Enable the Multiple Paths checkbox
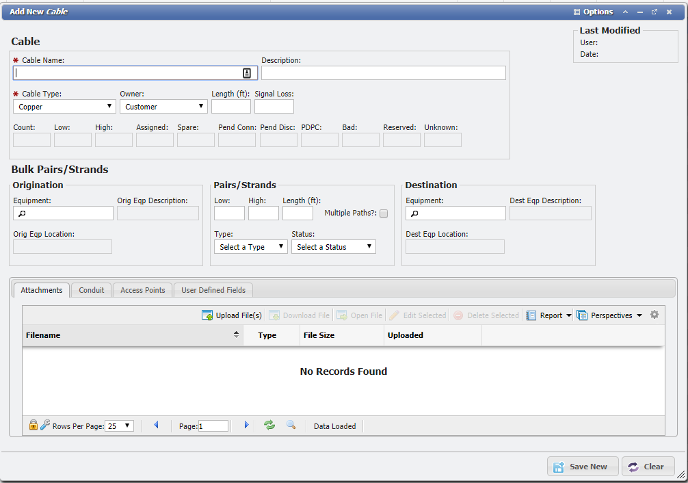Screen dimensions: 688x483 click(x=384, y=213)
